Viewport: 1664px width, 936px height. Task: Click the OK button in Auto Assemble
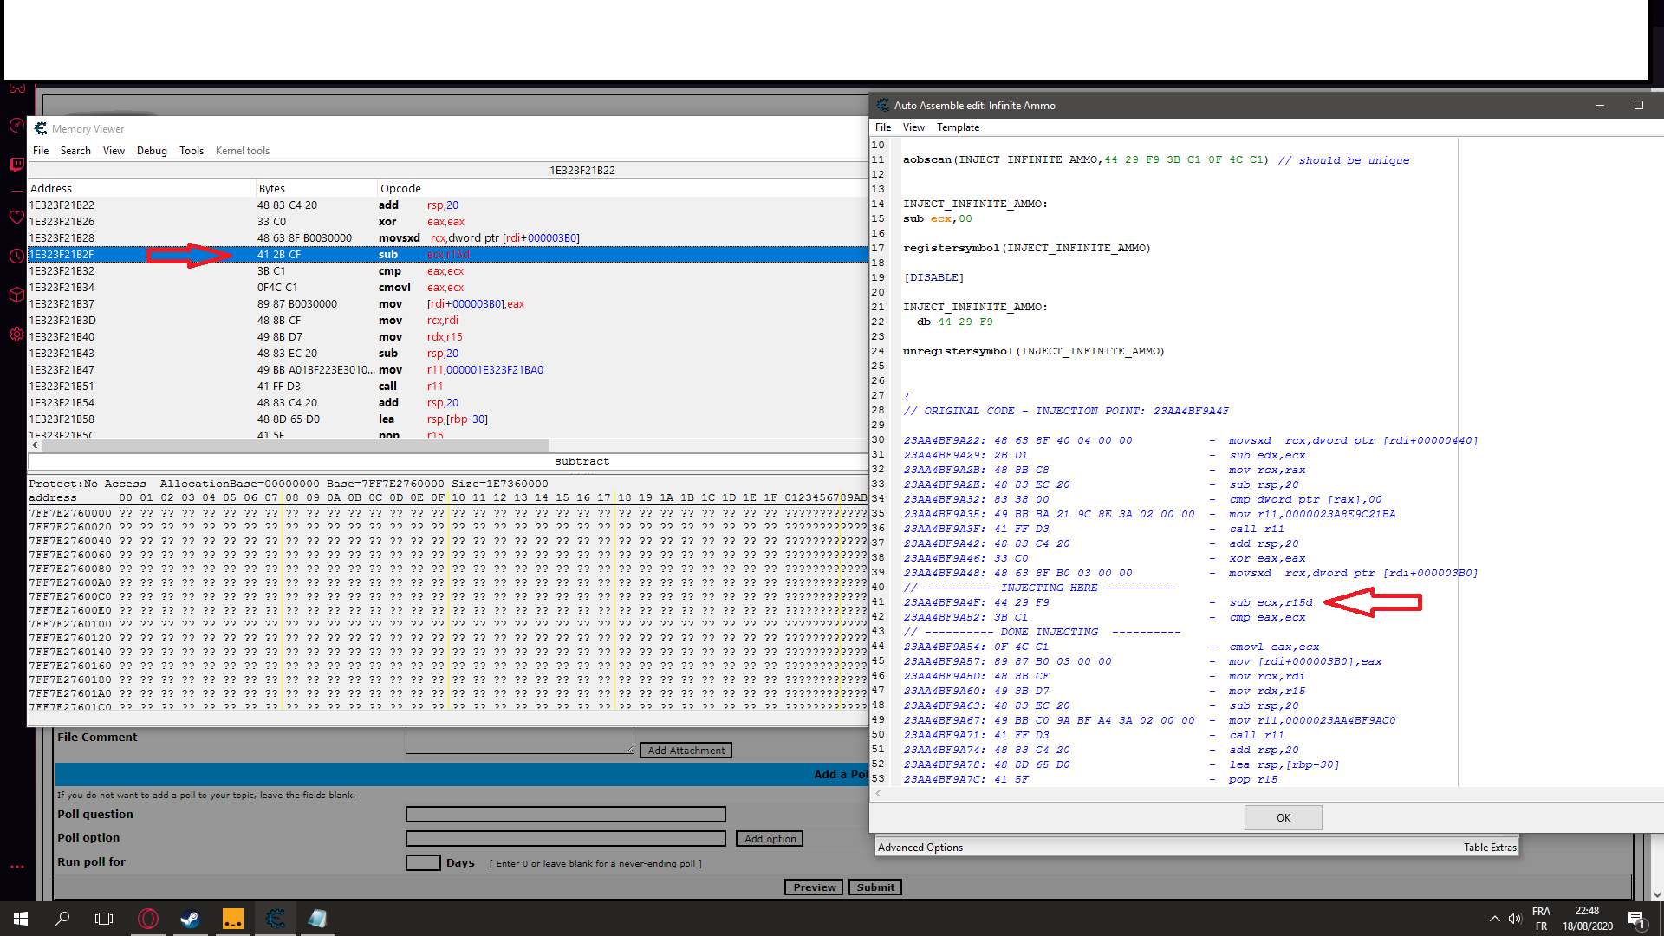(x=1283, y=817)
